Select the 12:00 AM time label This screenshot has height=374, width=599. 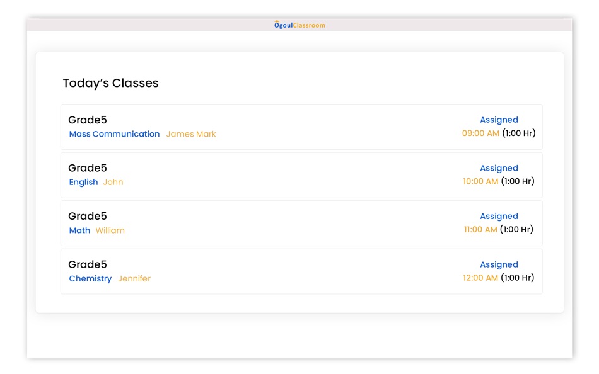(481, 277)
